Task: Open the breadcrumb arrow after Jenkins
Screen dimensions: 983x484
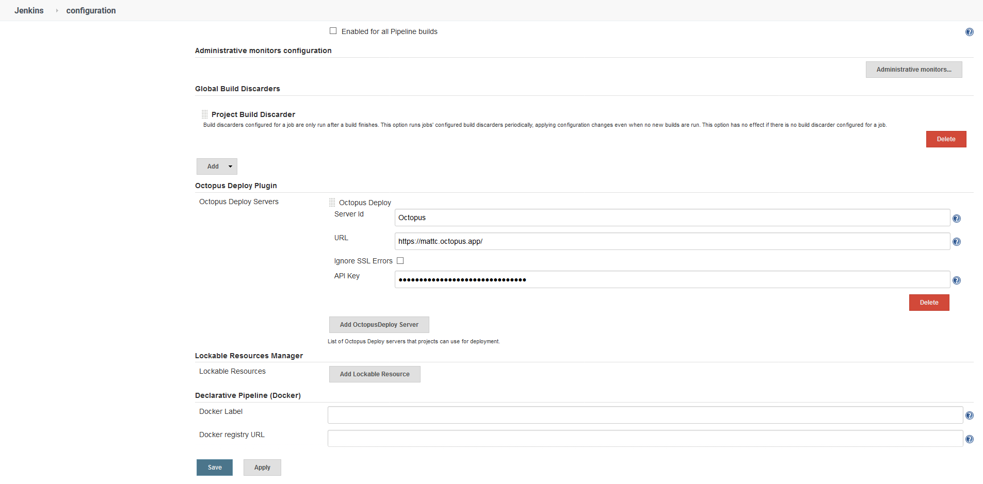Action: (x=57, y=10)
